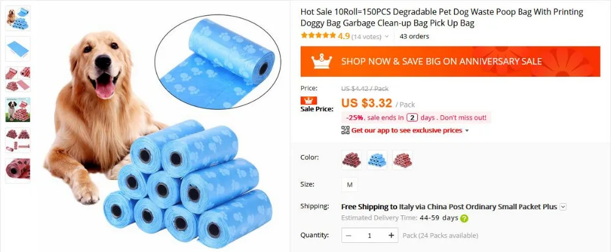The height and width of the screenshot is (252, 611).
Task: Click the quantity input field
Action: tap(370, 236)
